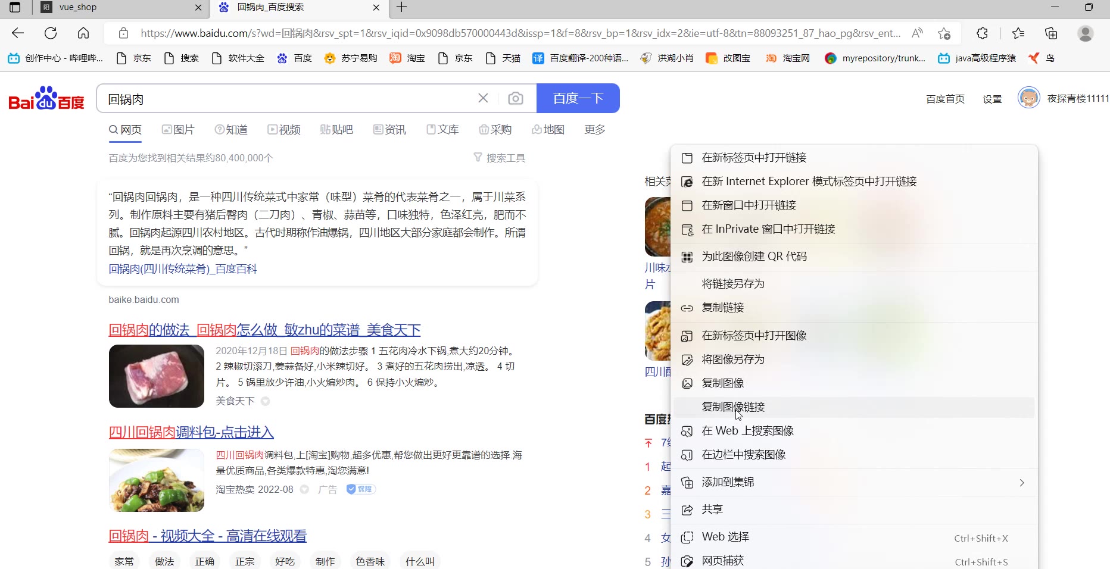Open 创作中心 - 哔哩哔哩 bookmark
Viewport: 1110px width, 569px height.
click(x=55, y=58)
